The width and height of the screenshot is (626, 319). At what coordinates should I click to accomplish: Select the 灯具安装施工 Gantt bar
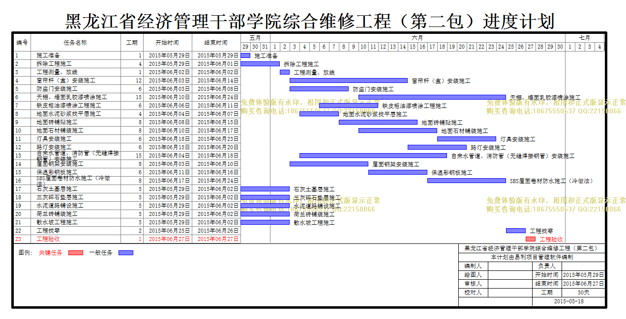pyautogui.click(x=467, y=139)
